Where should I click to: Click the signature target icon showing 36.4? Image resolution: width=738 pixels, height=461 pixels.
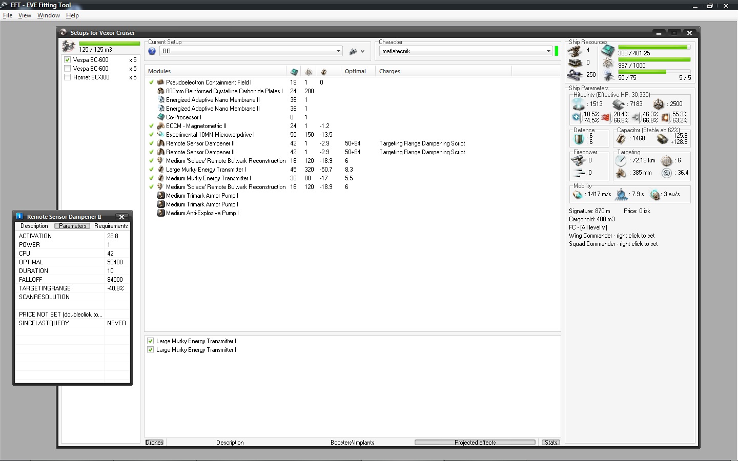[x=666, y=173]
